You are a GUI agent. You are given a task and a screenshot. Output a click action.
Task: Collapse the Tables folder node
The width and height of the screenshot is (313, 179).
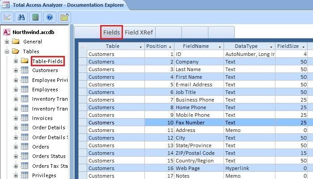7,51
